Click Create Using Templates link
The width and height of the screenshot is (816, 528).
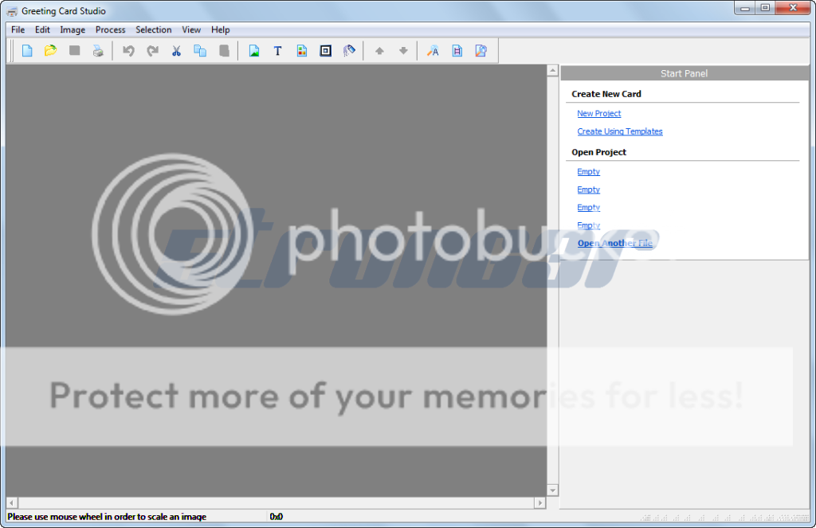point(620,131)
